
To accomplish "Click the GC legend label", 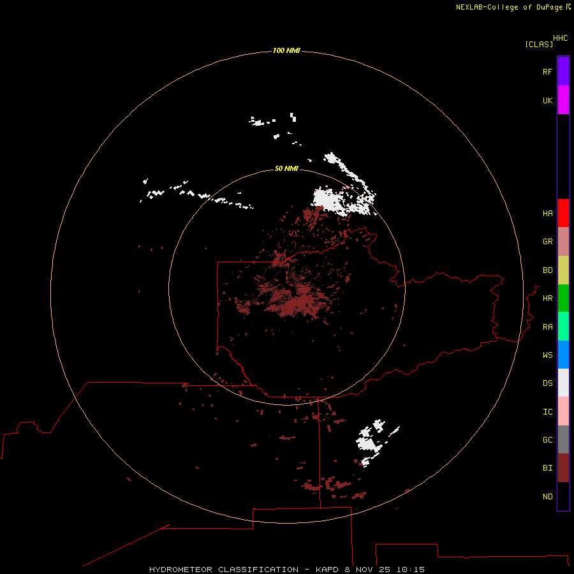I will (x=548, y=439).
